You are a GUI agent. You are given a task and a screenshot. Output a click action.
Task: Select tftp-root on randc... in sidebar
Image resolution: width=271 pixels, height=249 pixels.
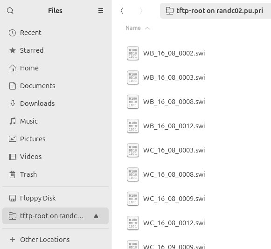coord(56,216)
